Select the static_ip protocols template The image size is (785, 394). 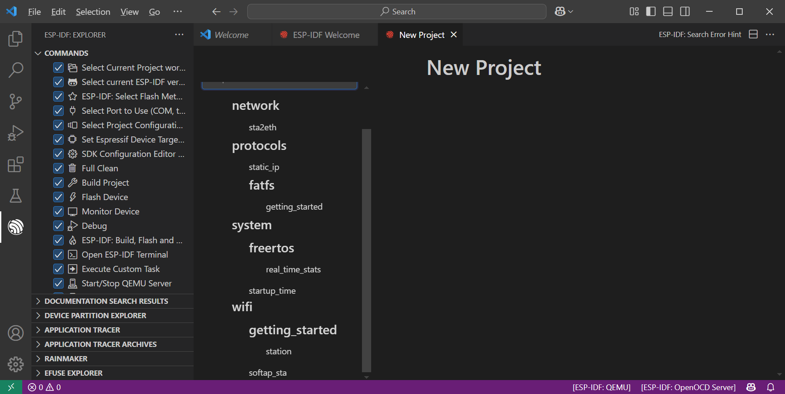click(x=264, y=167)
